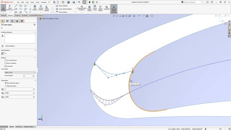Click the Offset Entities tool

pos(47,8)
